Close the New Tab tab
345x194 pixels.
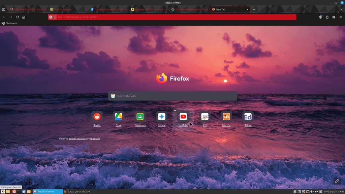[x=247, y=9]
